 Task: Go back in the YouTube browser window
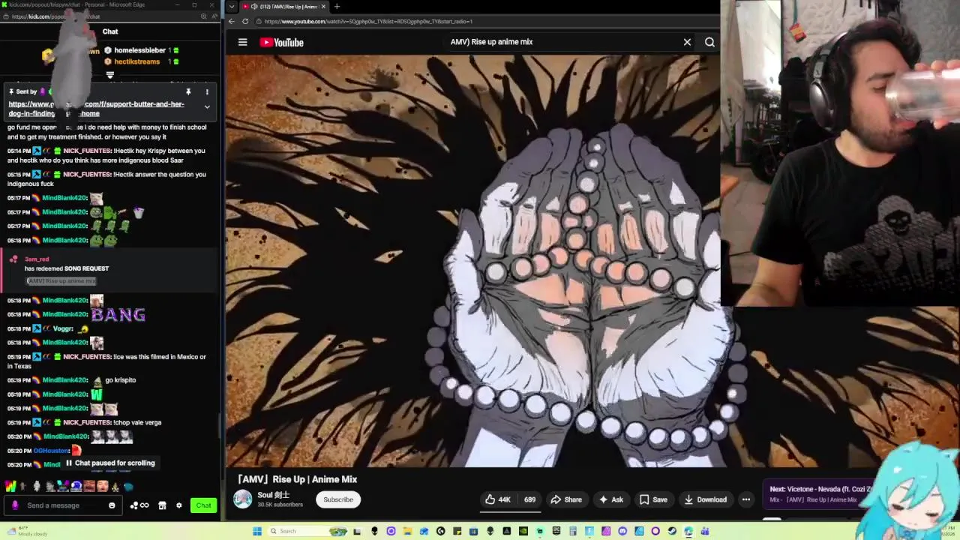click(x=232, y=21)
